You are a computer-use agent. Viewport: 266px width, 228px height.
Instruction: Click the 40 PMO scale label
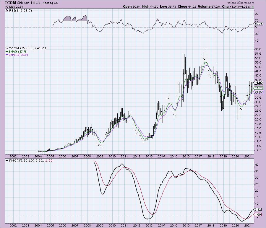257,165
